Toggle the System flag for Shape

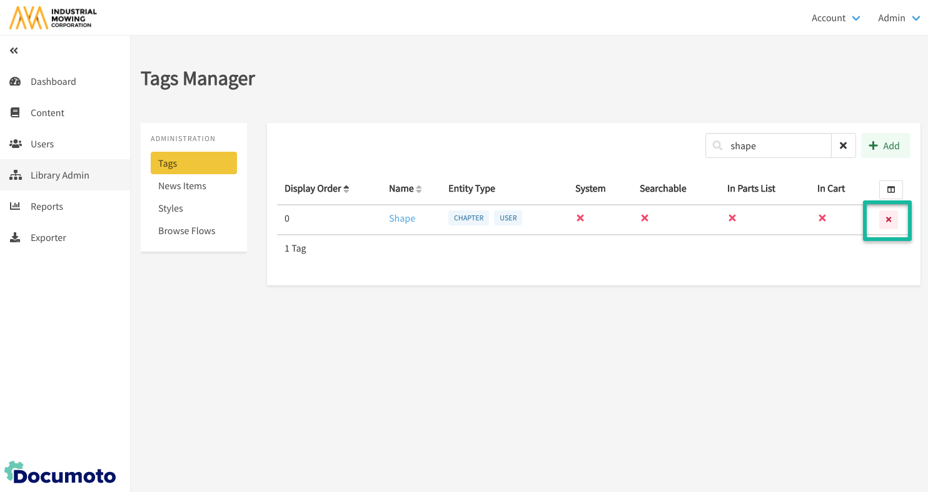pos(580,218)
